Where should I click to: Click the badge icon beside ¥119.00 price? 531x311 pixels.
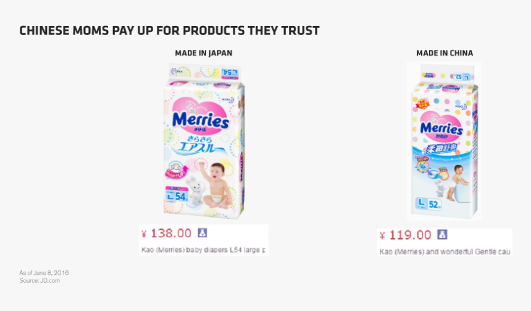(442, 235)
